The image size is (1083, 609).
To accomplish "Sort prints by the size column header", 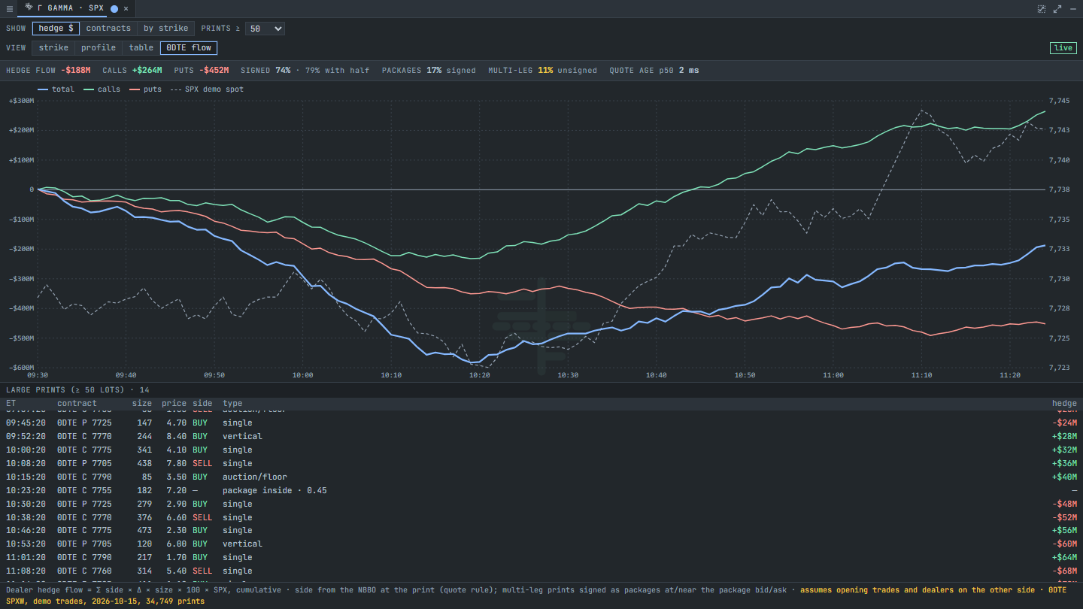I will 142,404.
